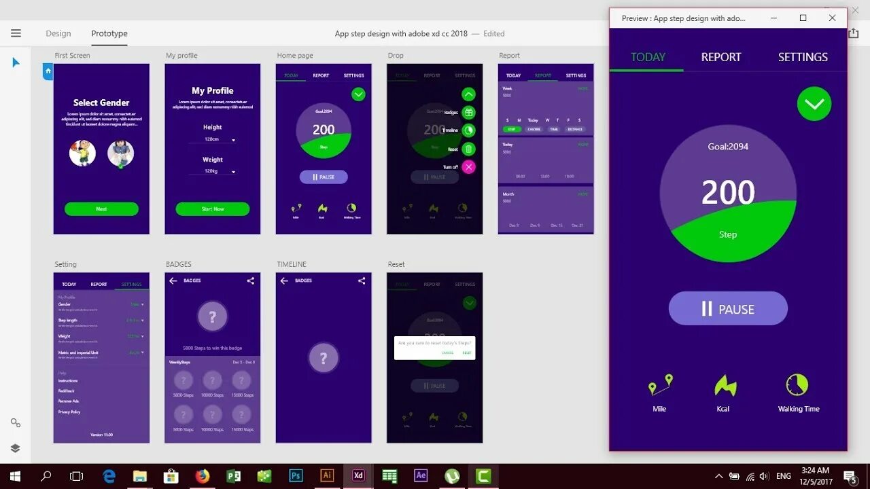Viewport: 870px width, 489px height.
Task: Click the taskbar clock showing 3:24 AM
Action: click(815, 476)
